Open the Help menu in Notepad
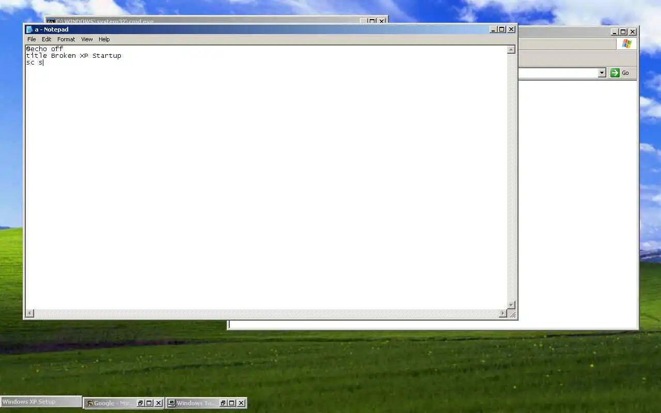This screenshot has height=413, width=661. (104, 39)
